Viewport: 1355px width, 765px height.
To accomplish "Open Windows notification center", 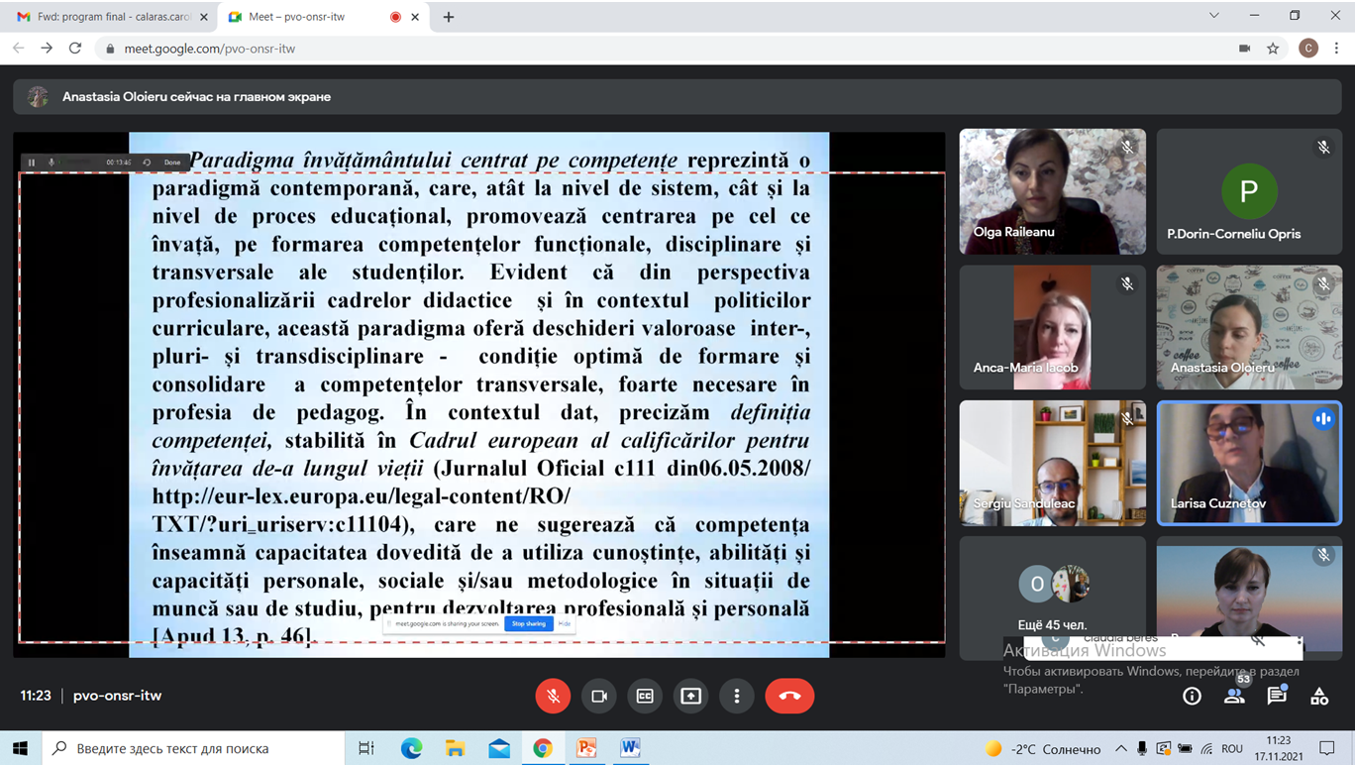I will pos(1327,748).
